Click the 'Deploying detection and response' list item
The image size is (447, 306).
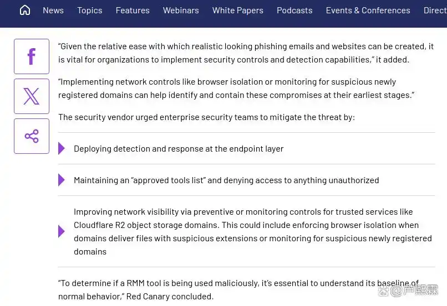coord(179,149)
